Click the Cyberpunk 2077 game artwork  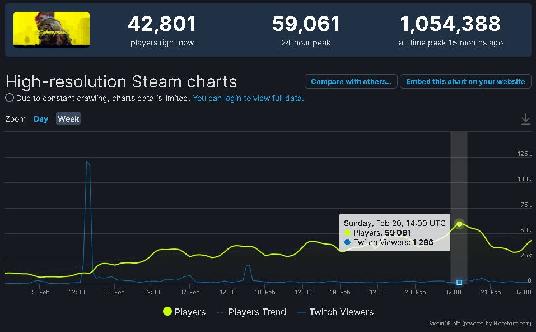point(51,29)
